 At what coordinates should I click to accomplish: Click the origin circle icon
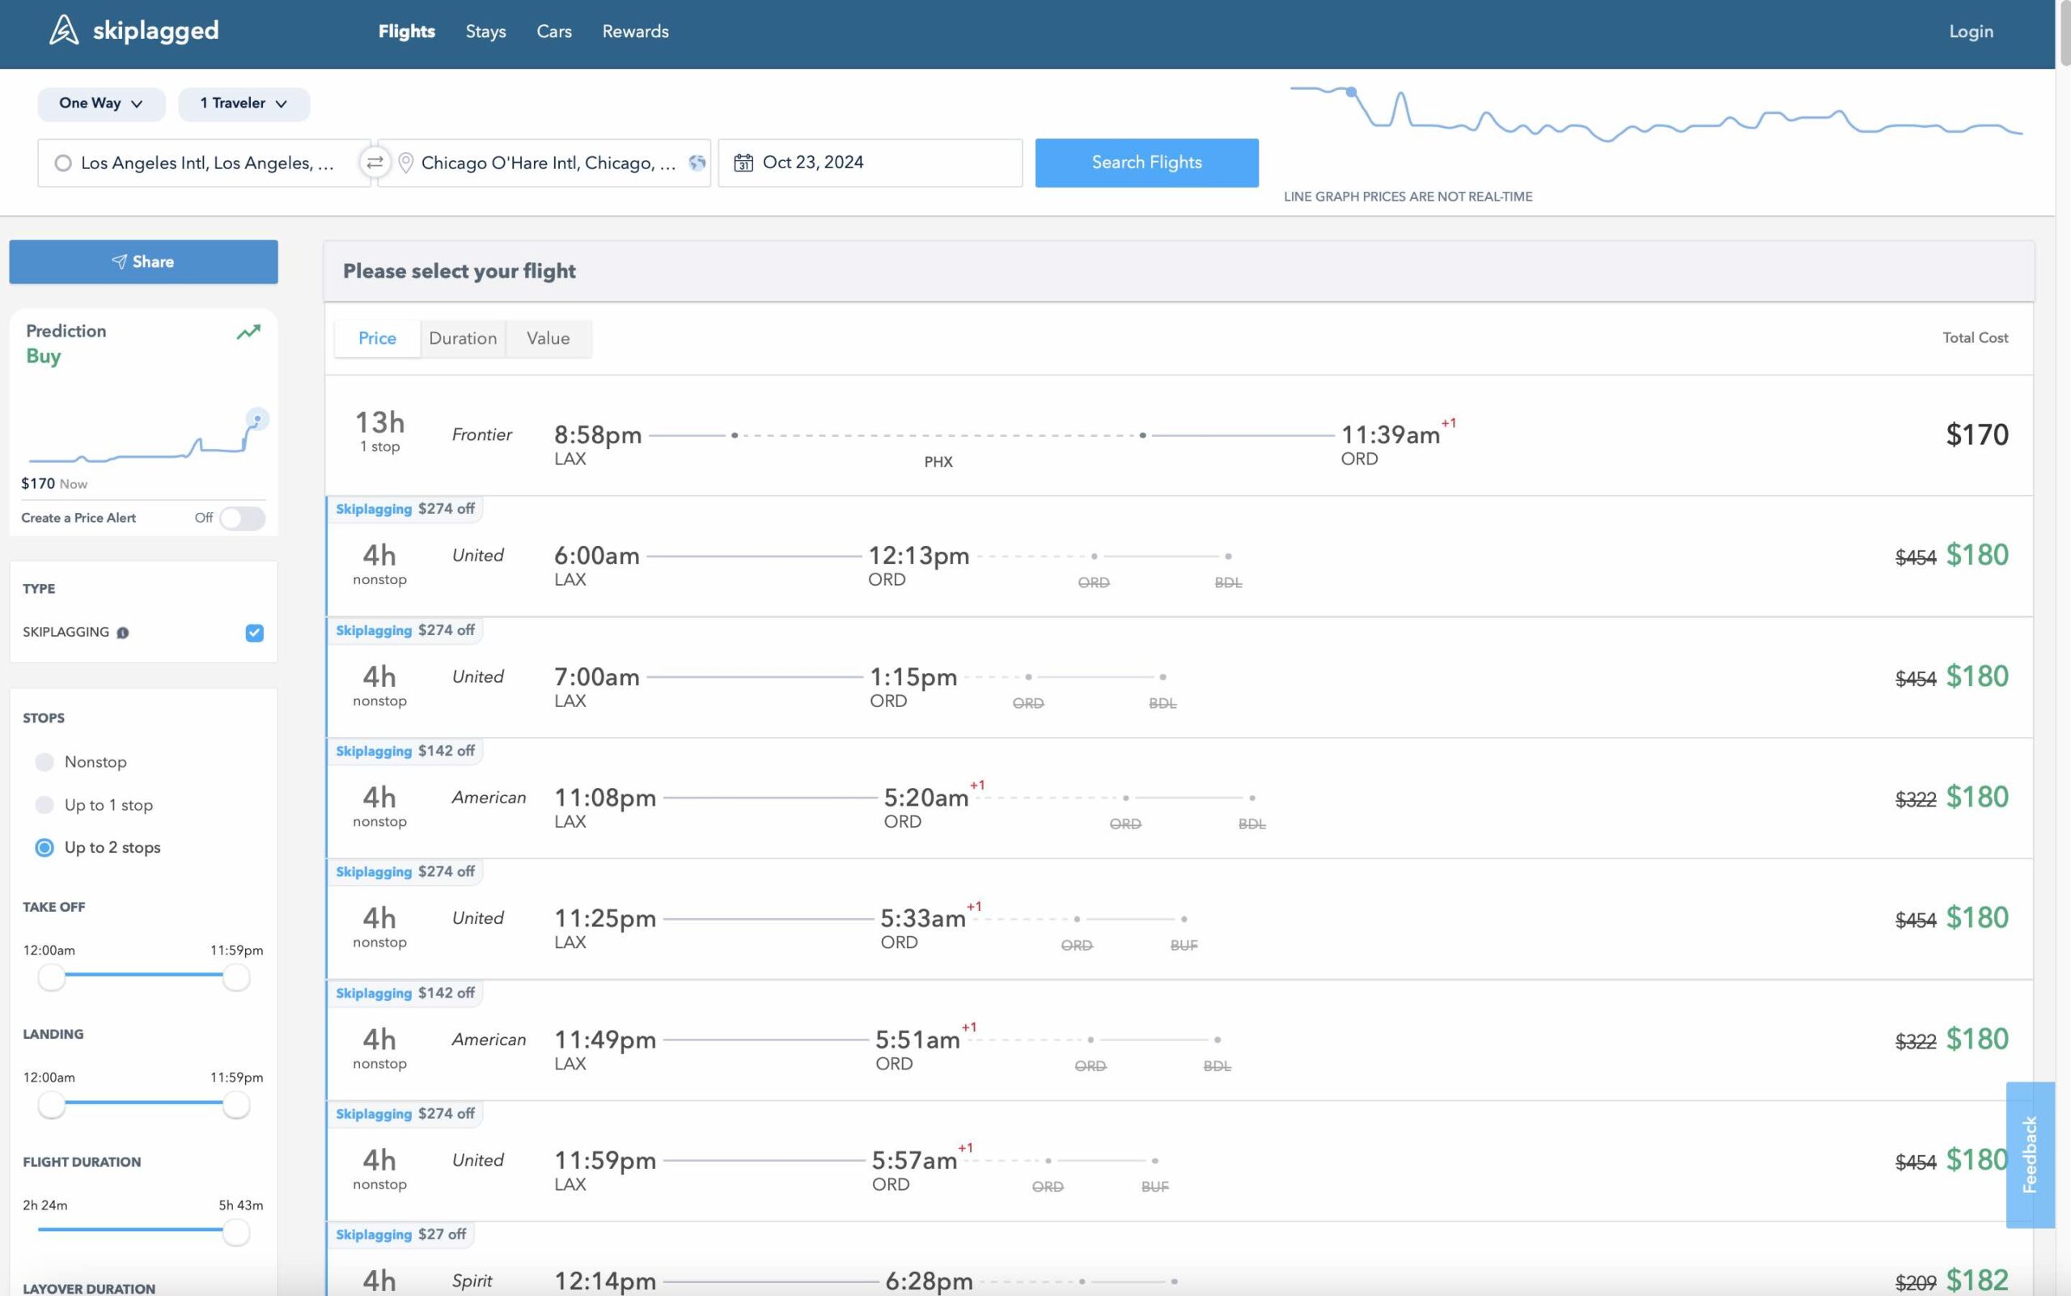pos(62,163)
